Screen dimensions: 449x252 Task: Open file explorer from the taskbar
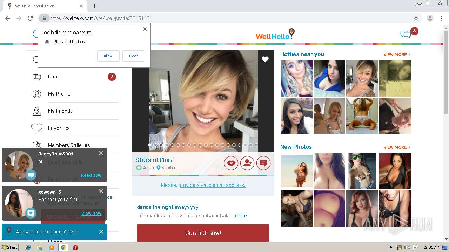(40, 247)
